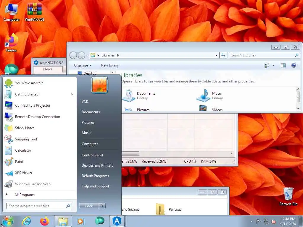Click the muted volume tray icon

point(273,222)
